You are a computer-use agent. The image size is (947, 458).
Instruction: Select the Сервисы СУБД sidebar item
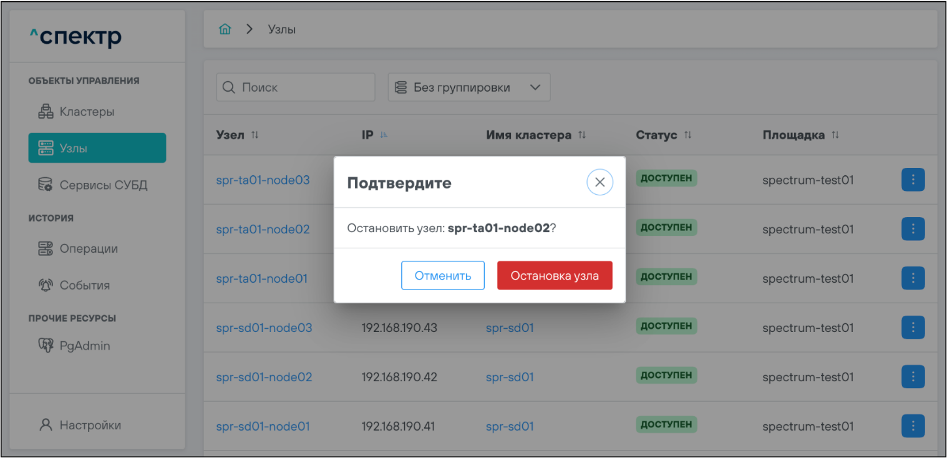click(103, 185)
